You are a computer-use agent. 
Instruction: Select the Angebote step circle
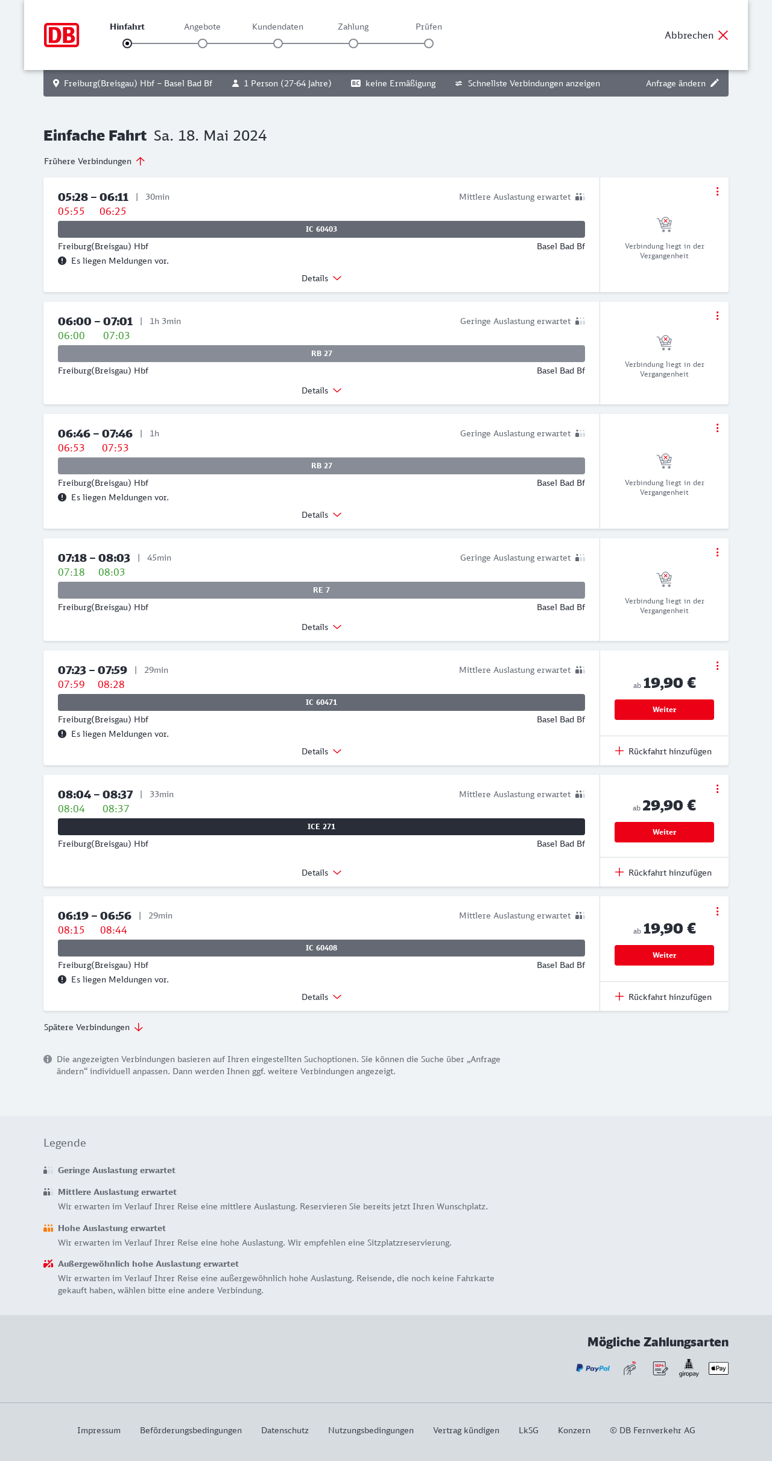203,43
